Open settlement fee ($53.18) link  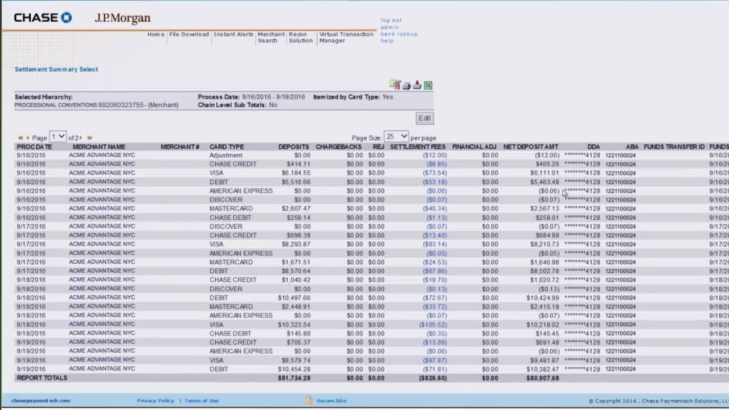tap(435, 182)
